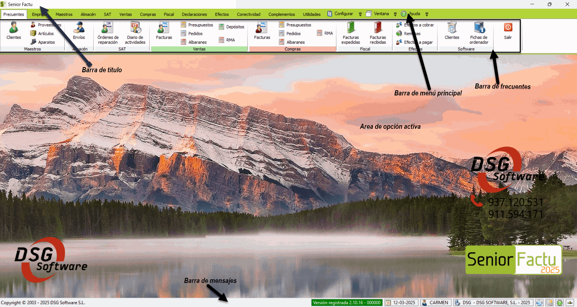Open the Maestros menu tab
The height and width of the screenshot is (307, 577).
pos(64,14)
